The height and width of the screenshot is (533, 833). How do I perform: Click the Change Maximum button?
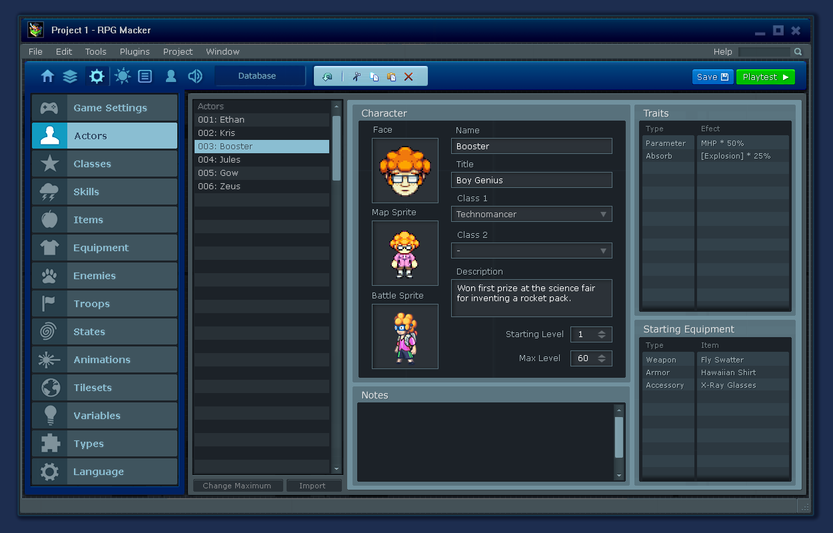(237, 486)
